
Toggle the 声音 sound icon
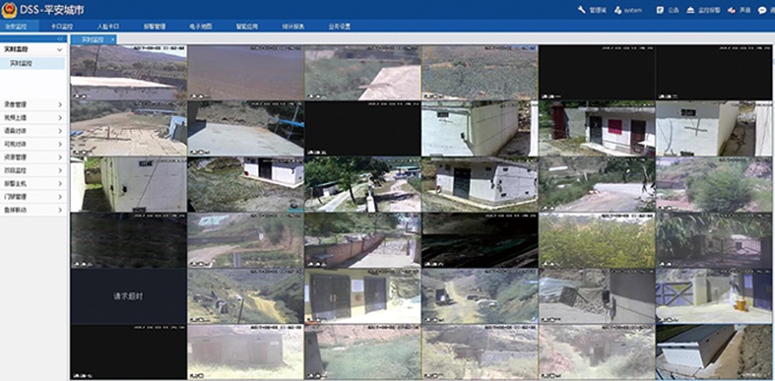click(x=731, y=10)
